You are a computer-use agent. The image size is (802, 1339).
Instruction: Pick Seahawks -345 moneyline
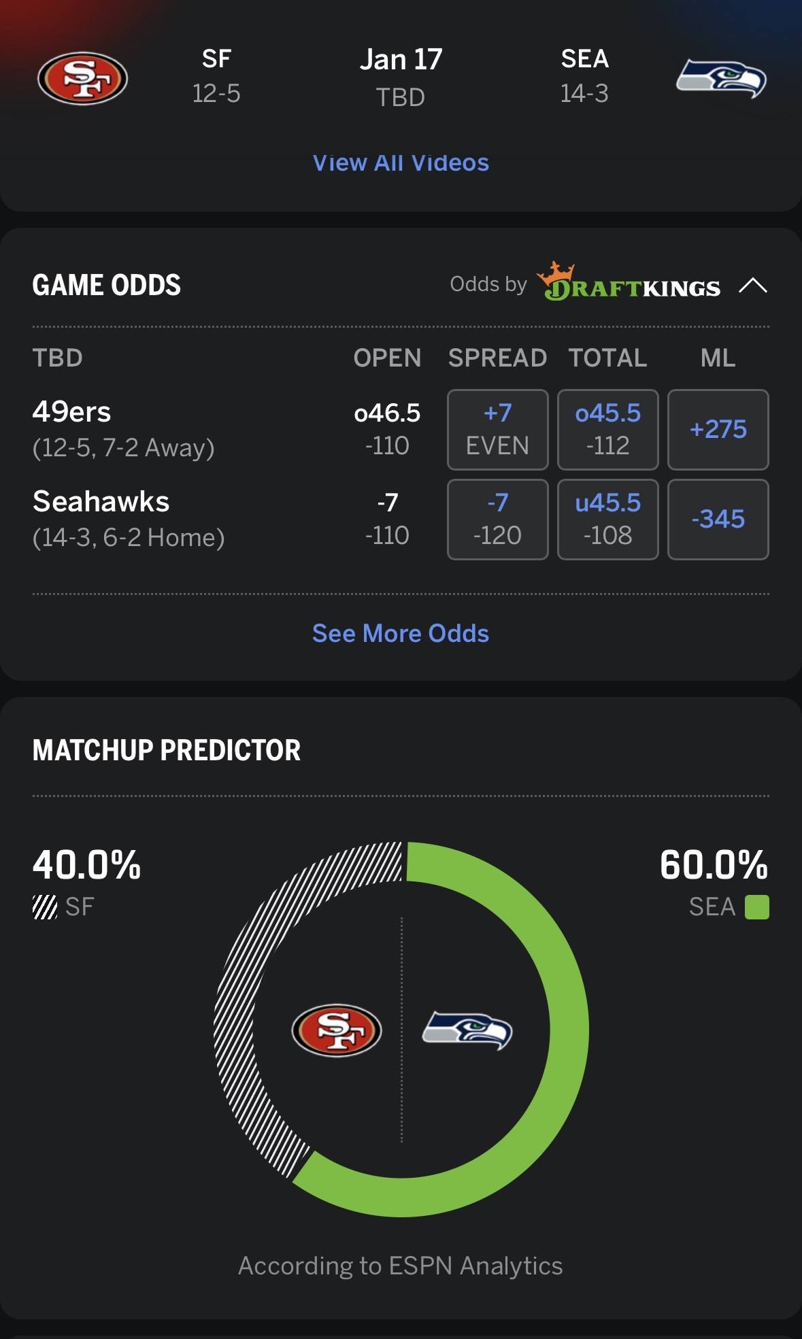click(718, 520)
